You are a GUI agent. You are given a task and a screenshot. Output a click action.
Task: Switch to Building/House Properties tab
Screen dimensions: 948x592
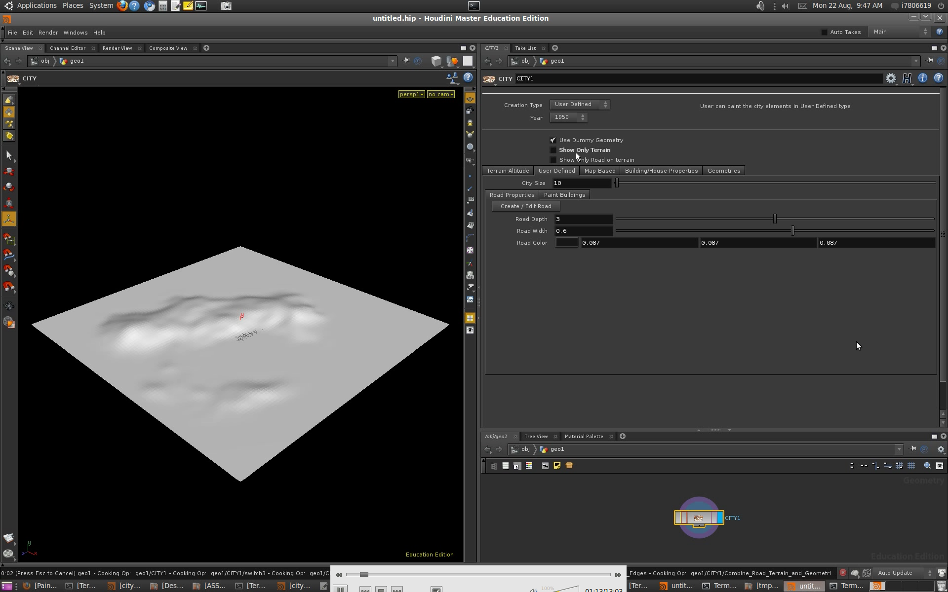[661, 171]
